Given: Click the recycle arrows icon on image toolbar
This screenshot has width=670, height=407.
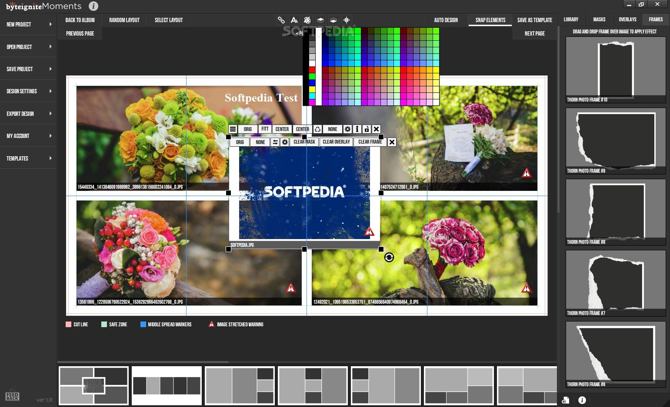Looking at the screenshot, I should [x=318, y=129].
